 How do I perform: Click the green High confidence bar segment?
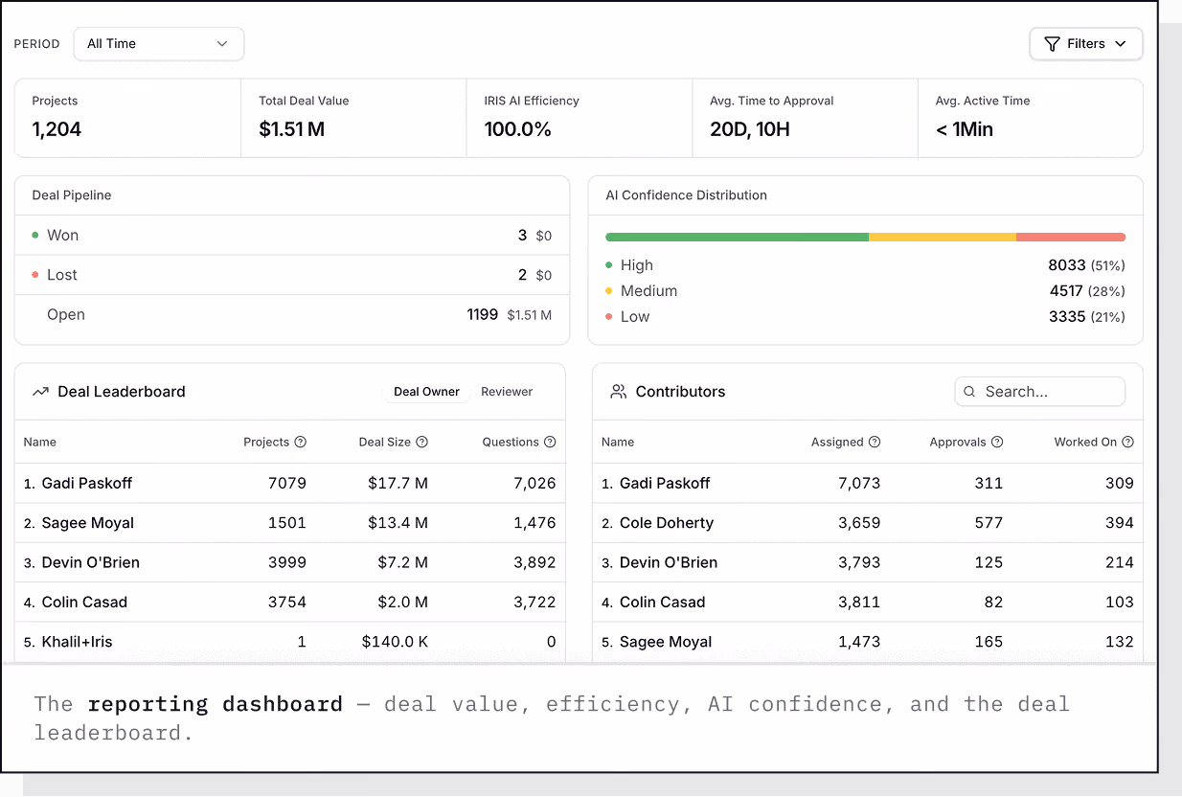(x=737, y=237)
